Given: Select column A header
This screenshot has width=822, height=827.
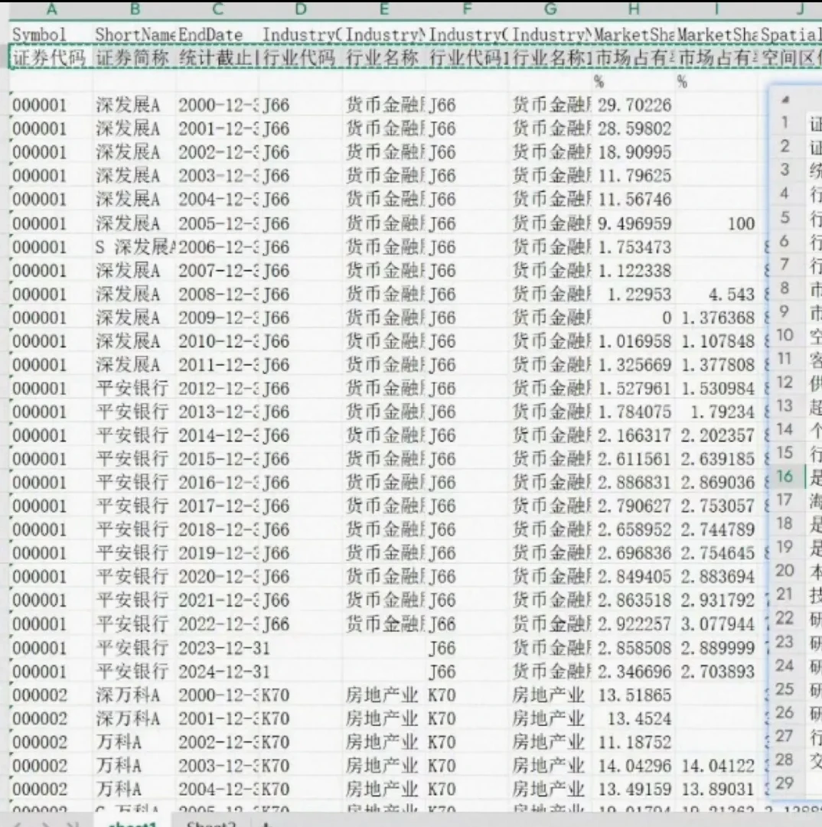Looking at the screenshot, I should click(51, 9).
